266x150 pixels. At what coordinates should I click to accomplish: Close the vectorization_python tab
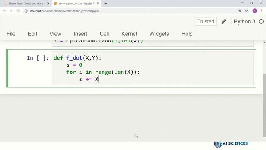click(x=98, y=3)
